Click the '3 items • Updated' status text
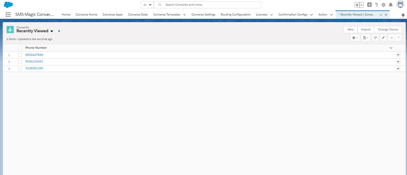This screenshot has height=175, width=407. pos(30,39)
